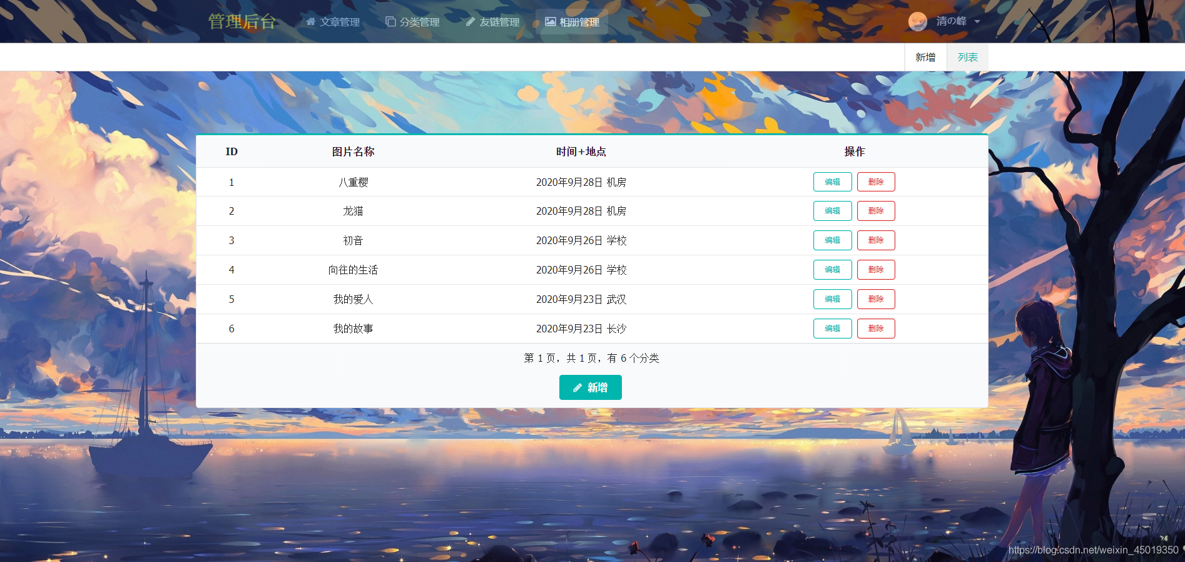This screenshot has width=1185, height=562.
Task: Click the 图片名称 column header
Action: point(353,151)
